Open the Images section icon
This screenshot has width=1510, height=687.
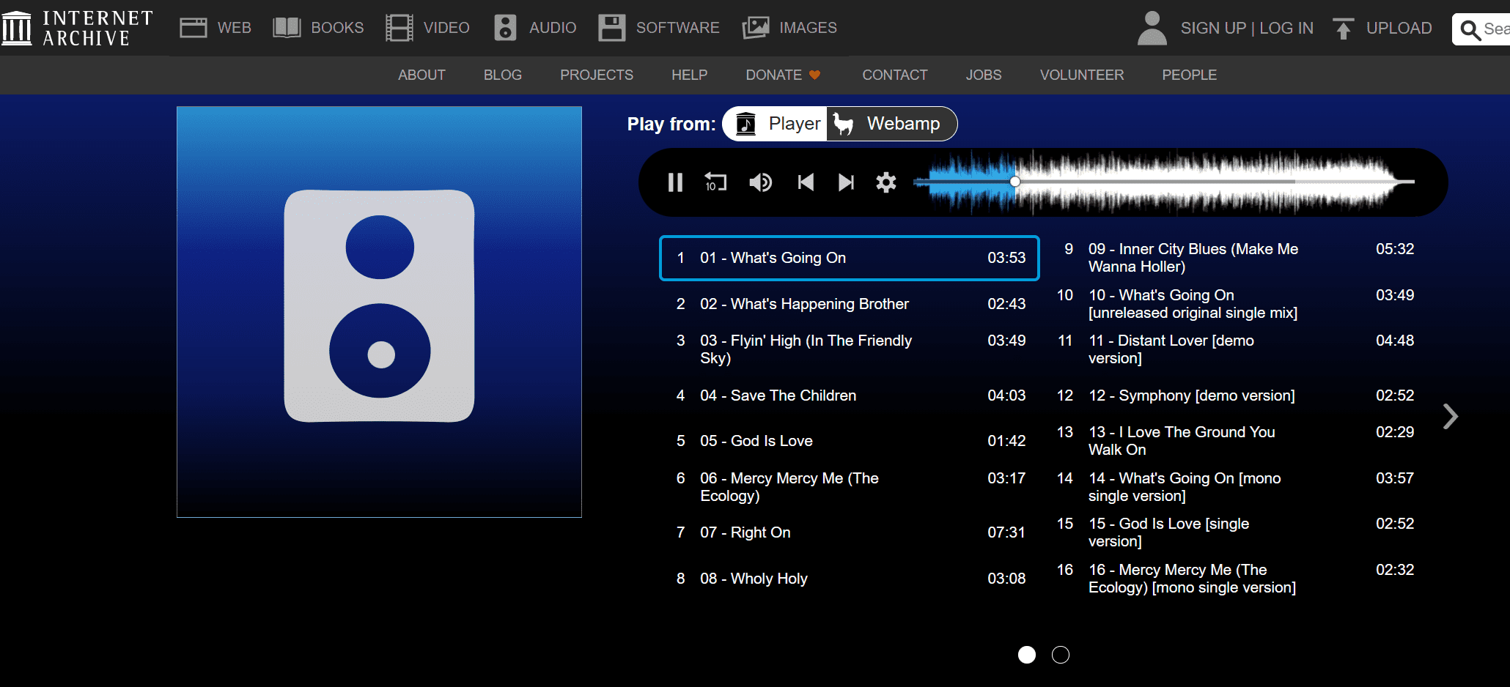click(x=756, y=28)
